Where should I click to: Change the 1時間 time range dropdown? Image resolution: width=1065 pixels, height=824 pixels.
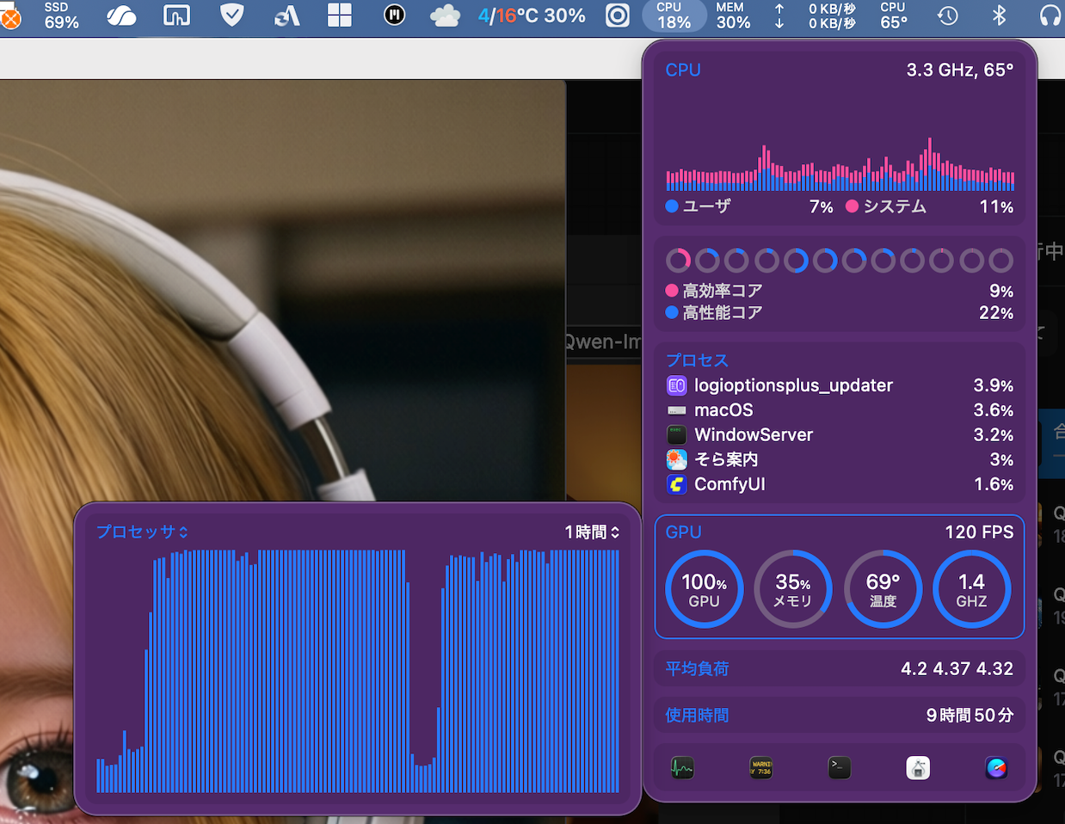click(x=592, y=532)
